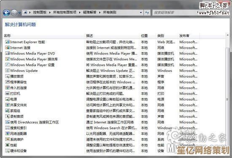This screenshot has width=232, height=158.
Task: Click the 传入的连接 troubleshooter icon
Action: 7,88
